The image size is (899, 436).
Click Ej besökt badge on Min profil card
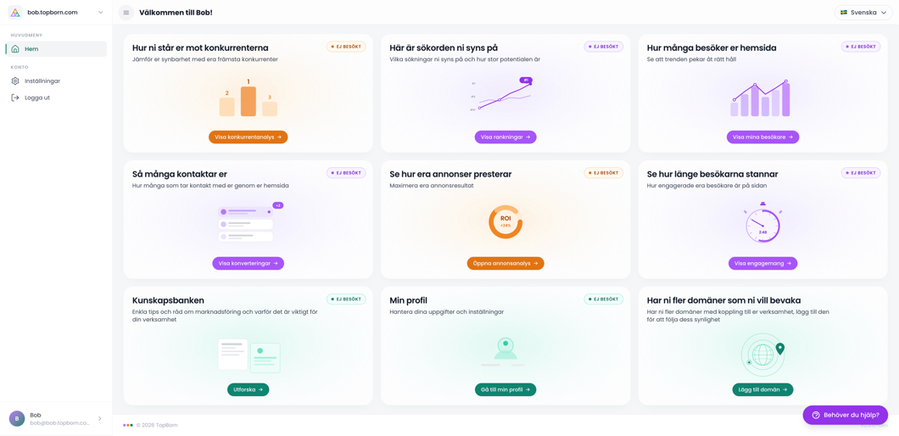click(x=604, y=299)
